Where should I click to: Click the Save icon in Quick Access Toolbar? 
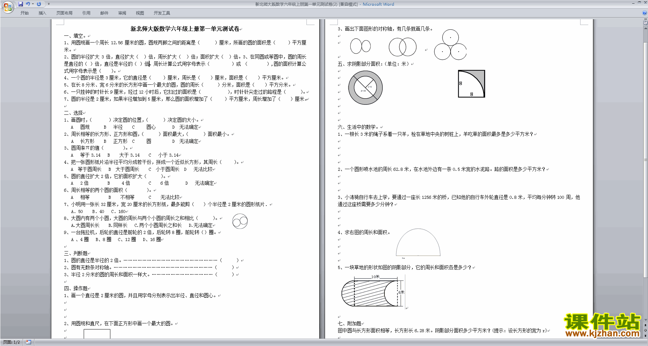[21, 4]
